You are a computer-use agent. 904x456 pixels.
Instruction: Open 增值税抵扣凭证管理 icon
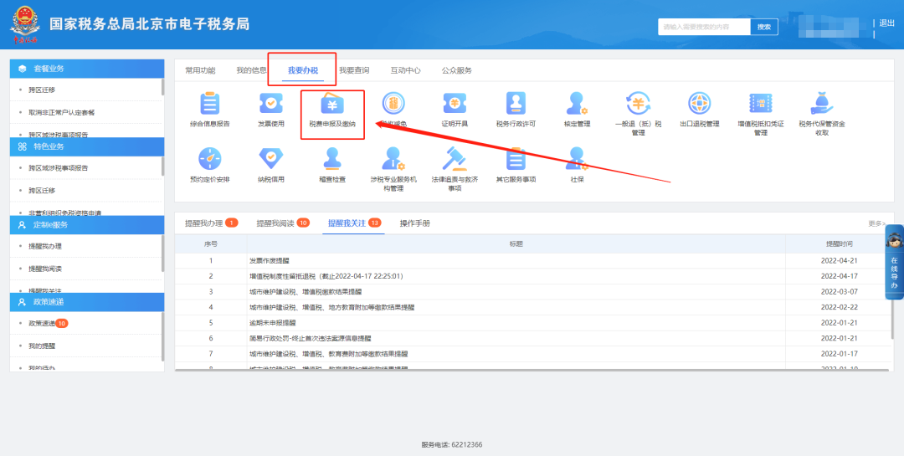(x=760, y=104)
